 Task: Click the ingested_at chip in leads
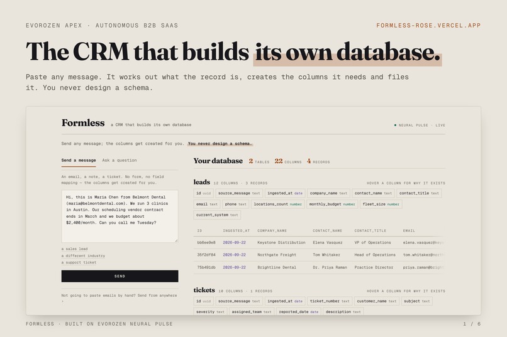[x=285, y=193]
